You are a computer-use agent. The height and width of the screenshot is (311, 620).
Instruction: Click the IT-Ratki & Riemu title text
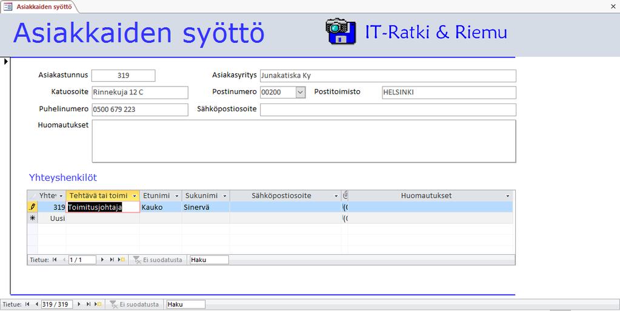point(436,32)
